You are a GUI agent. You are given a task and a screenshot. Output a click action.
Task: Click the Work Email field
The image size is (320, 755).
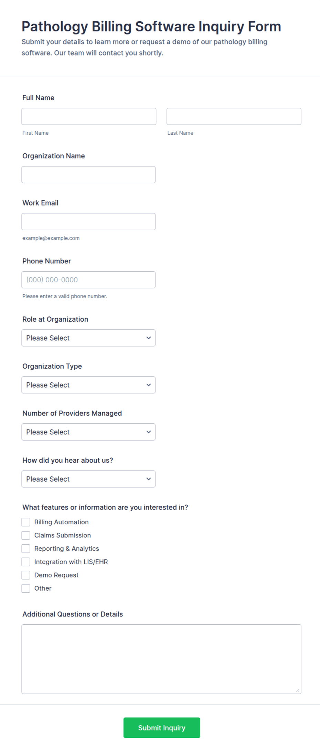click(88, 222)
